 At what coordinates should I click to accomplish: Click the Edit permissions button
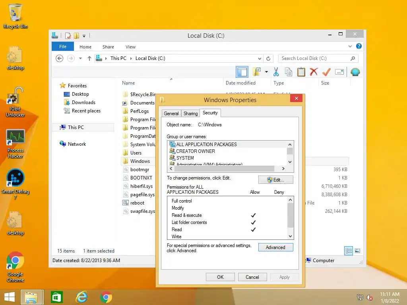276,180
